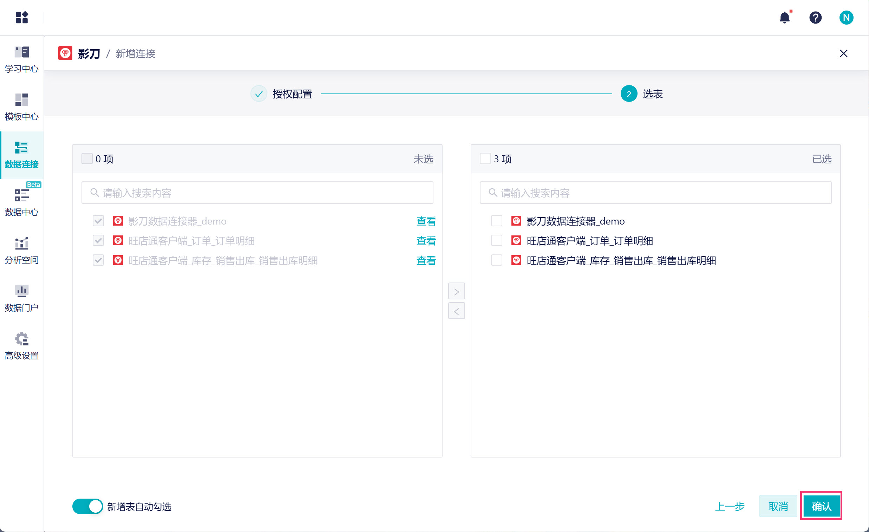The height and width of the screenshot is (532, 869).
Task: Click 影刀 icon beside 旺店通客户端_订单_订单明细 in 未选 list
Action: [x=118, y=241]
